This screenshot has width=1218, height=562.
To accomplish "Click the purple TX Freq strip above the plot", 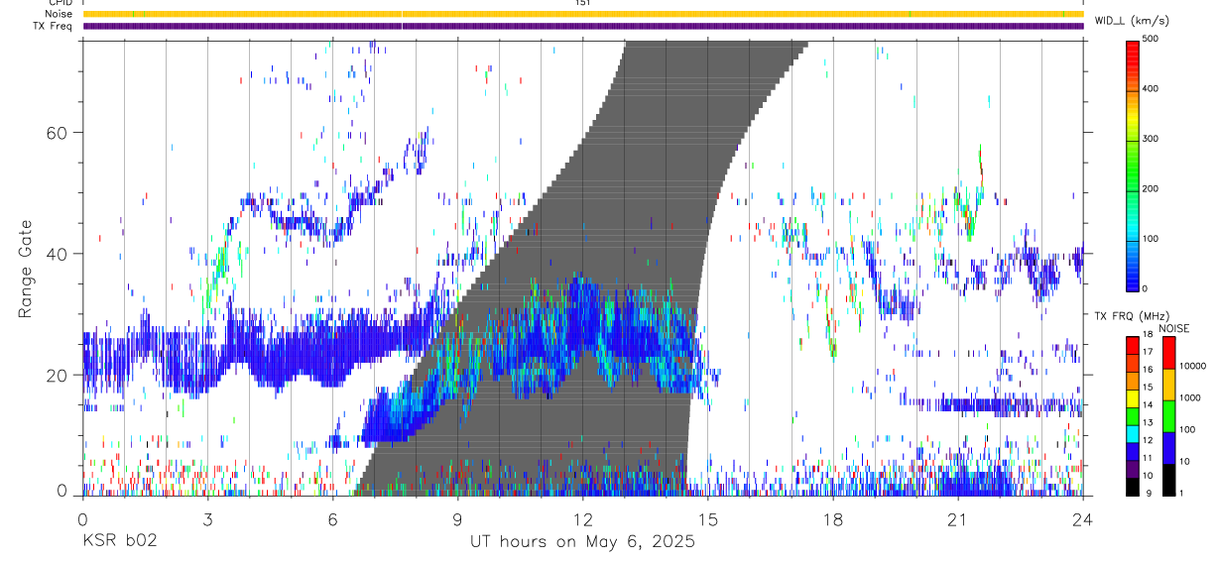I will [583, 26].
